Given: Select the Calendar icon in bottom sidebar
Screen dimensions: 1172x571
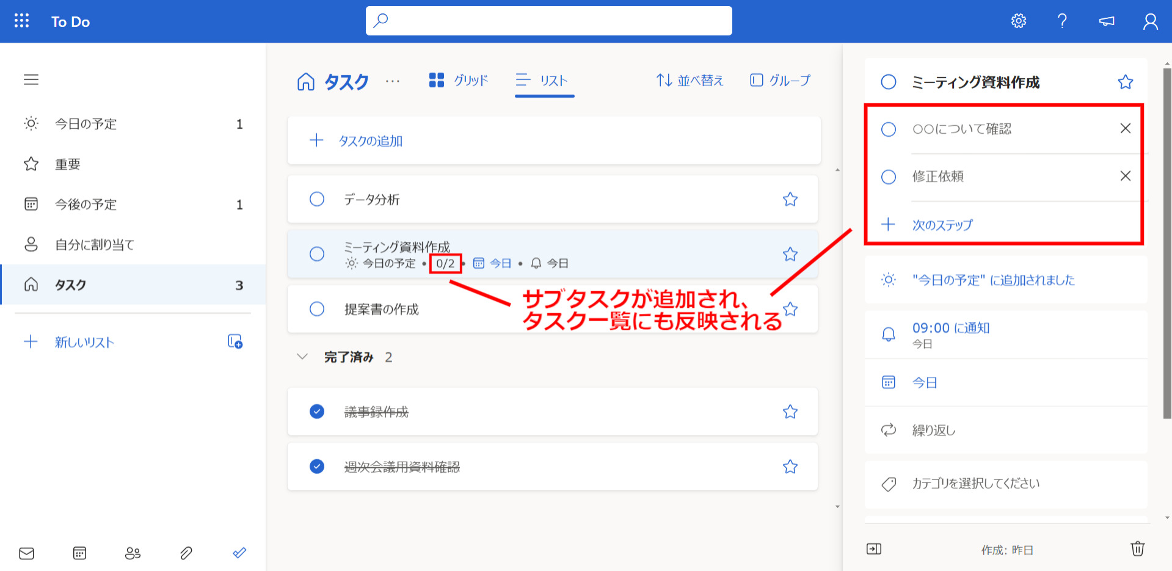Looking at the screenshot, I should tap(79, 553).
